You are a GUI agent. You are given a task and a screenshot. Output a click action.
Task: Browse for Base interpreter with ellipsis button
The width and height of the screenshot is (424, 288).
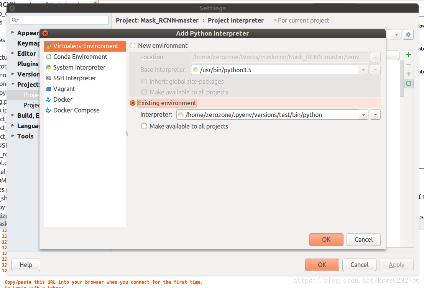[x=375, y=70]
